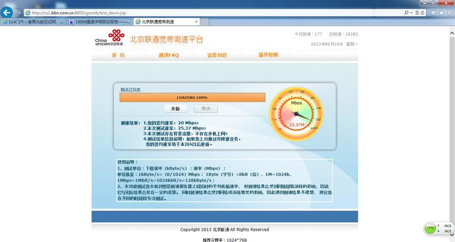Click the page scrollbar up arrow
Image resolution: width=455 pixels, height=242 pixels.
click(x=452, y=33)
